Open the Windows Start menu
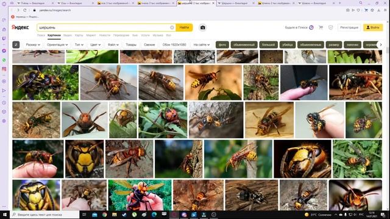 (5, 215)
